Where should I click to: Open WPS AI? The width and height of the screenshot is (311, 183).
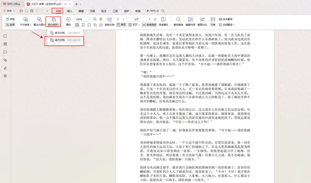(153, 11)
